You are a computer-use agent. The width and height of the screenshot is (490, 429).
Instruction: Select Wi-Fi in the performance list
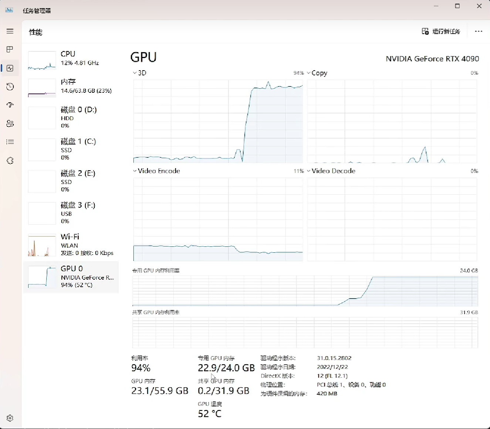[x=71, y=245]
